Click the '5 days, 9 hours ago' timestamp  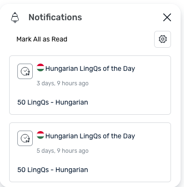63,151
